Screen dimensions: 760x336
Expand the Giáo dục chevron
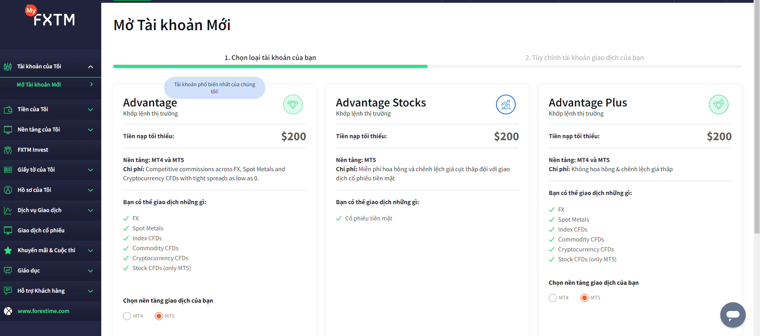pyautogui.click(x=91, y=271)
